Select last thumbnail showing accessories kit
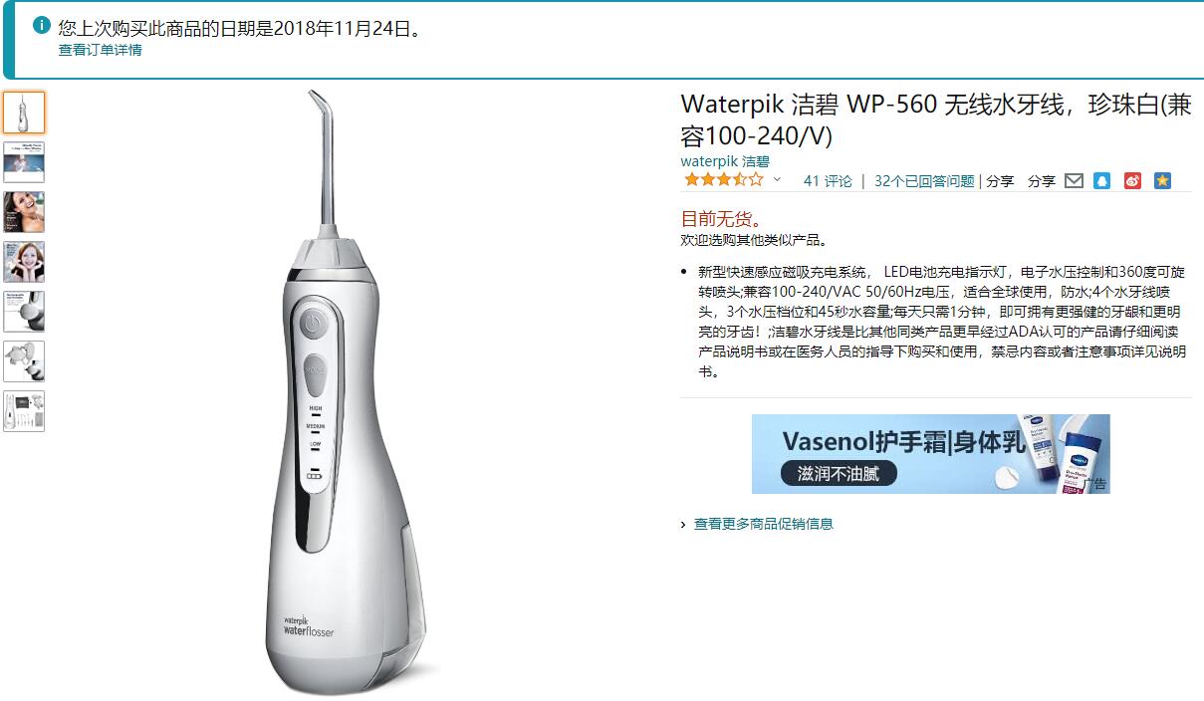 pos(24,411)
